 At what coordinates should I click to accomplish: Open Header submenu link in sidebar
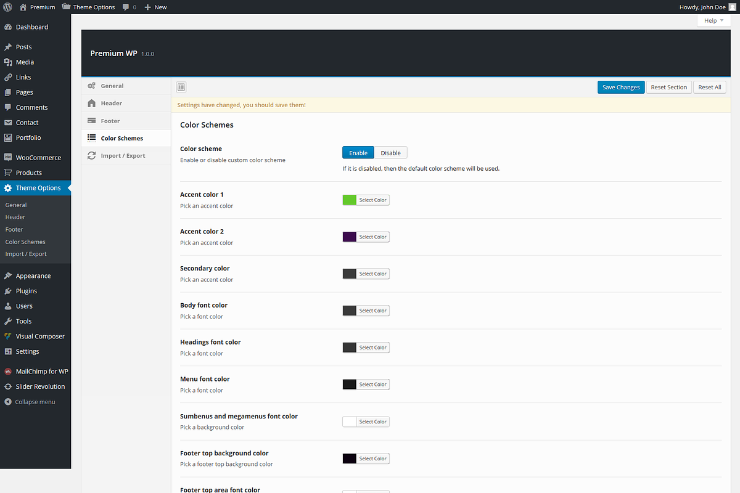pyautogui.click(x=15, y=217)
